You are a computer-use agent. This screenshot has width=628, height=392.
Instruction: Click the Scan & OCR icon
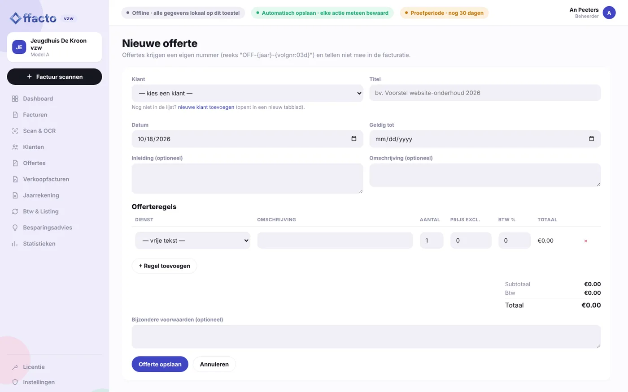(x=15, y=131)
